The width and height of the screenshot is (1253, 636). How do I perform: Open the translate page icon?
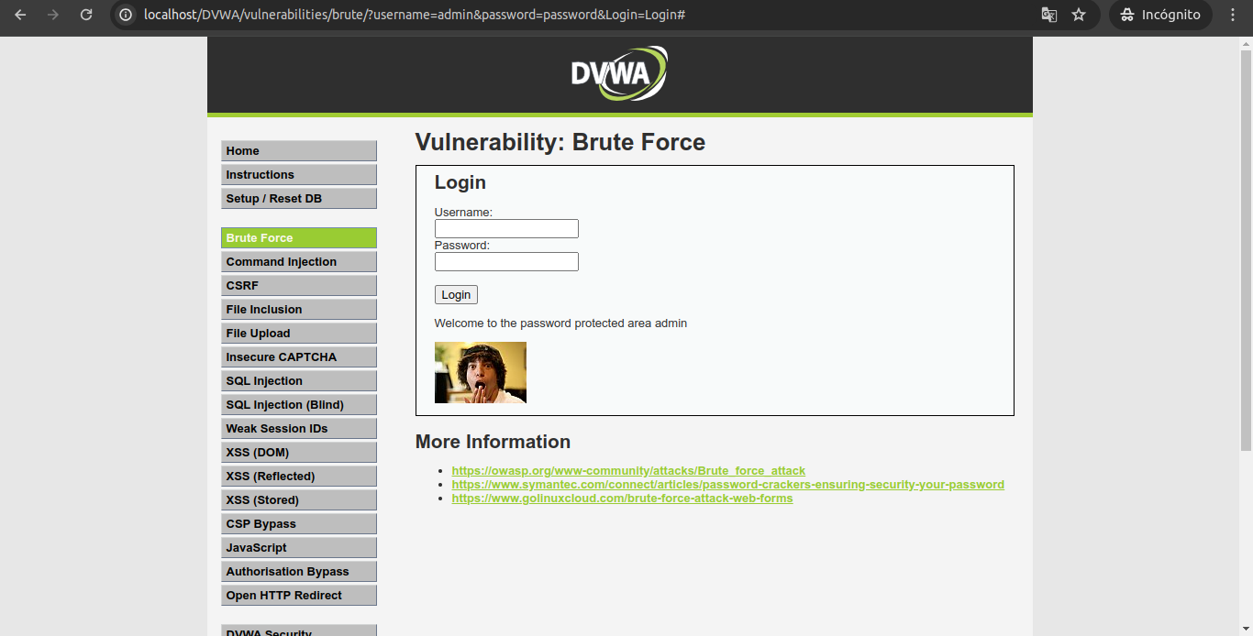tap(1048, 15)
